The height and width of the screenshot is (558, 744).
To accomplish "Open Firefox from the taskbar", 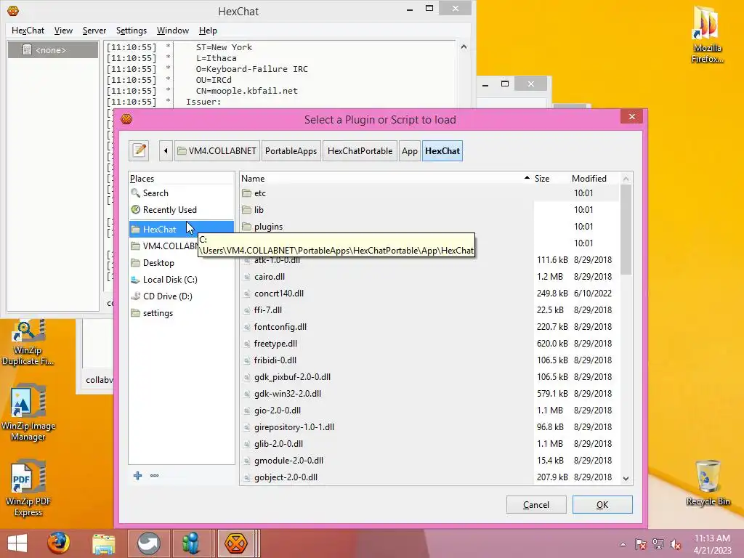I will 58,543.
